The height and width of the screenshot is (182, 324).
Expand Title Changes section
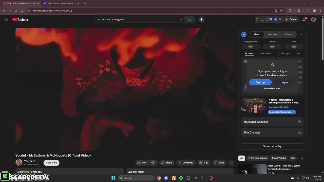coord(272,132)
